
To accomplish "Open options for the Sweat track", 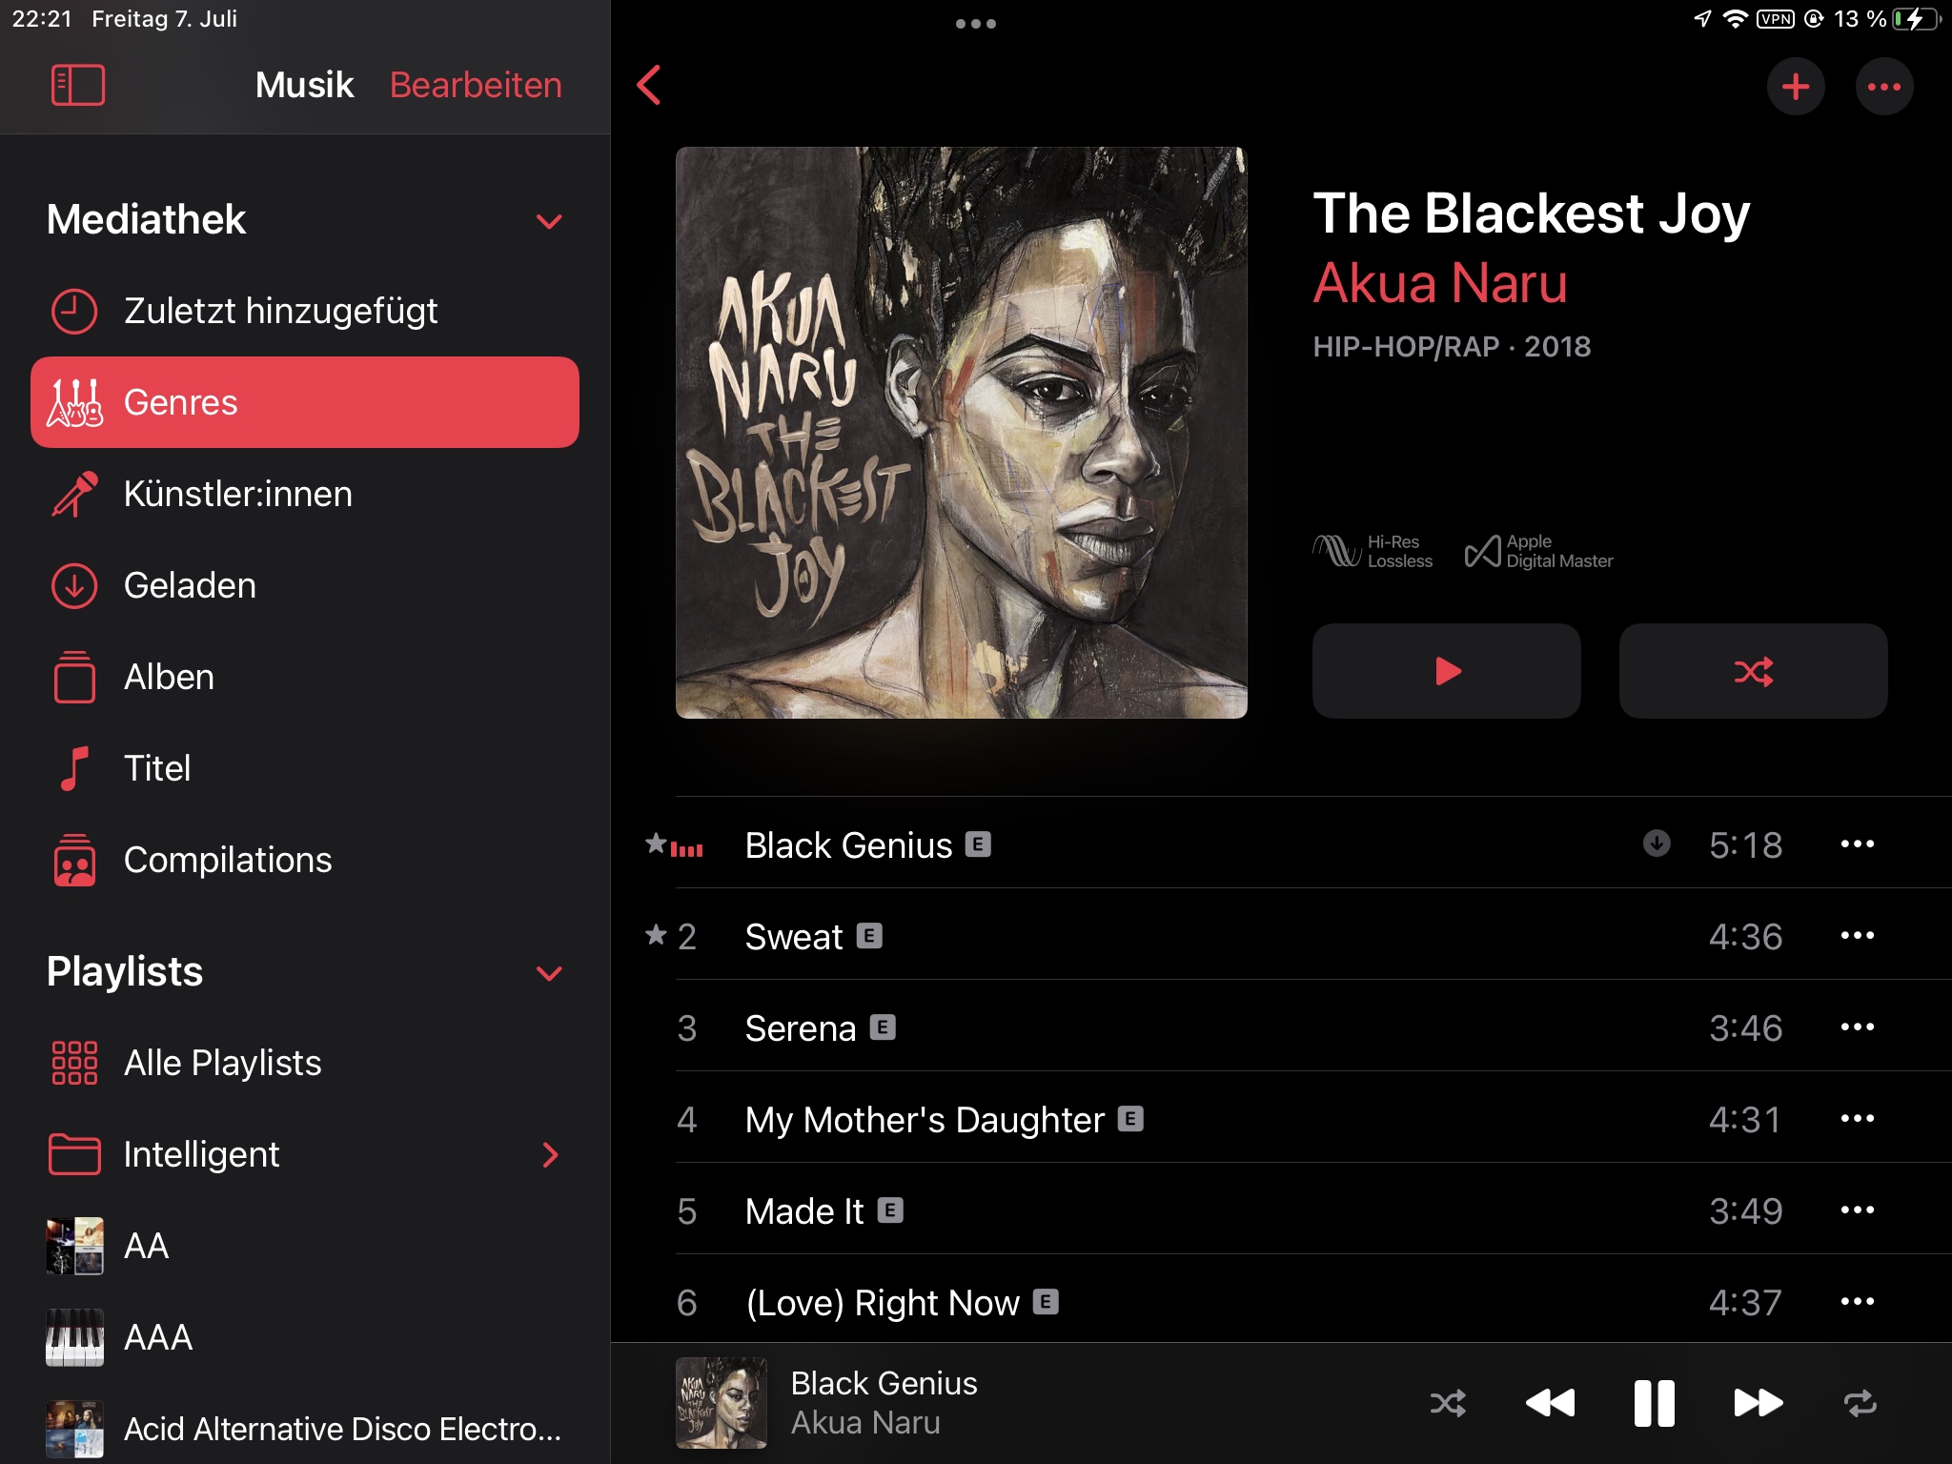I will point(1857,936).
